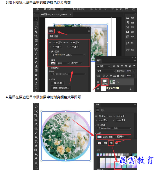Select the Eyedropper tool in the step 3 toolbar
The width and height of the screenshot is (156, 170).
tap(36, 45)
